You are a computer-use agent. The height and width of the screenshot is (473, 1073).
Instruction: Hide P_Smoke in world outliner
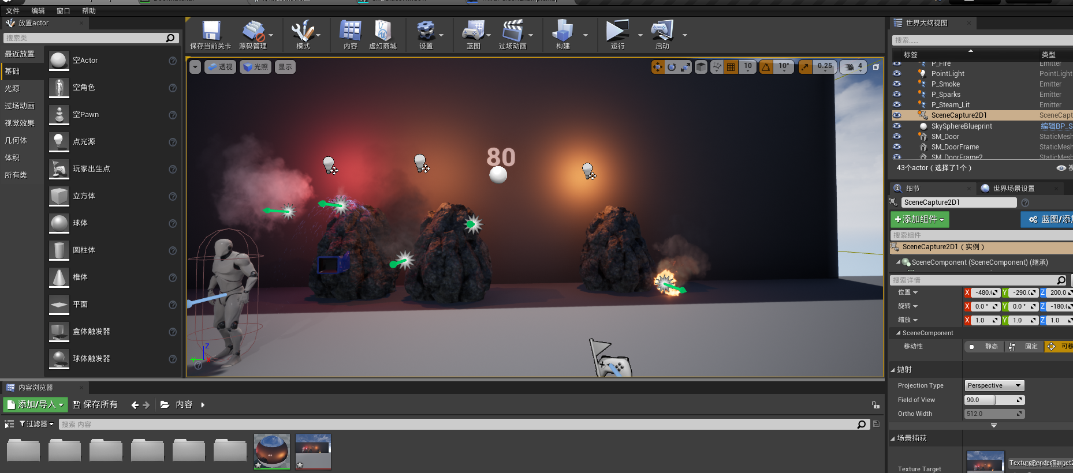(897, 84)
